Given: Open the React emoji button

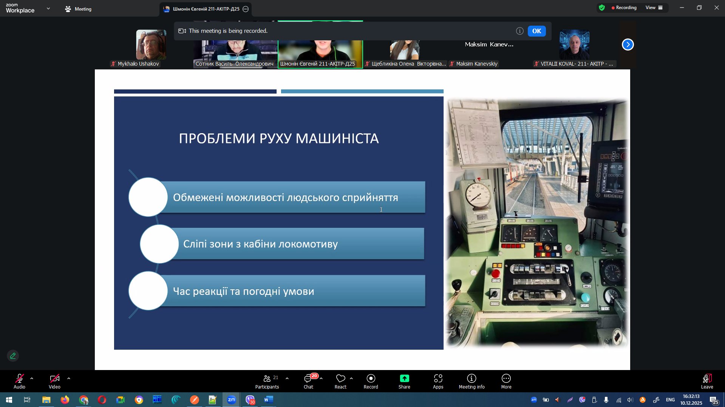Looking at the screenshot, I should (x=340, y=381).
